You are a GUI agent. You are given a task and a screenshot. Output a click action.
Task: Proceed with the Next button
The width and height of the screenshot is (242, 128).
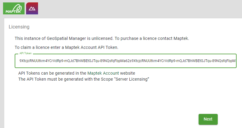(208, 119)
